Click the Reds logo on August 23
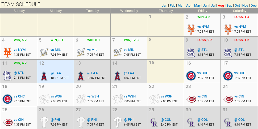Screen dimensions: 258x129 (x=191, y=99)
